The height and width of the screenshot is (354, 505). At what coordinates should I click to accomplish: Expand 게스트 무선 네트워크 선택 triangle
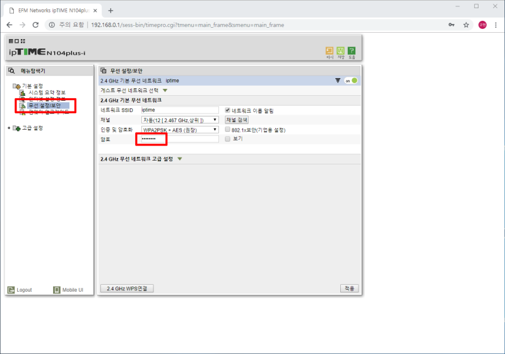pos(165,91)
